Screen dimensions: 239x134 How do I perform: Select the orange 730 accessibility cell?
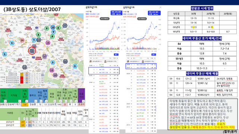tap(25, 104)
